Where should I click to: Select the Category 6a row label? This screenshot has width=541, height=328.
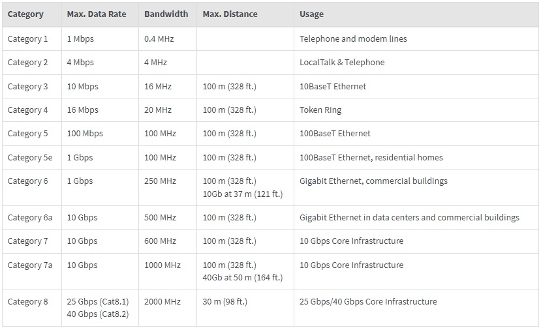(x=30, y=218)
